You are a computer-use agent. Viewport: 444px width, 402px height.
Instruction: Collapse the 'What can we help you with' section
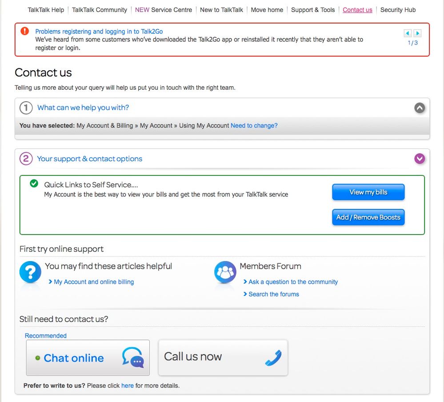(x=420, y=108)
